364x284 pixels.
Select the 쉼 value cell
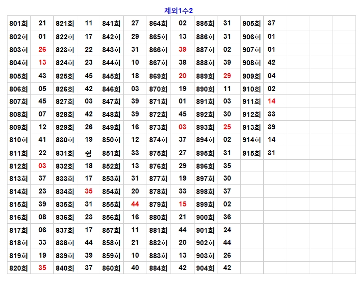[x=88, y=153]
